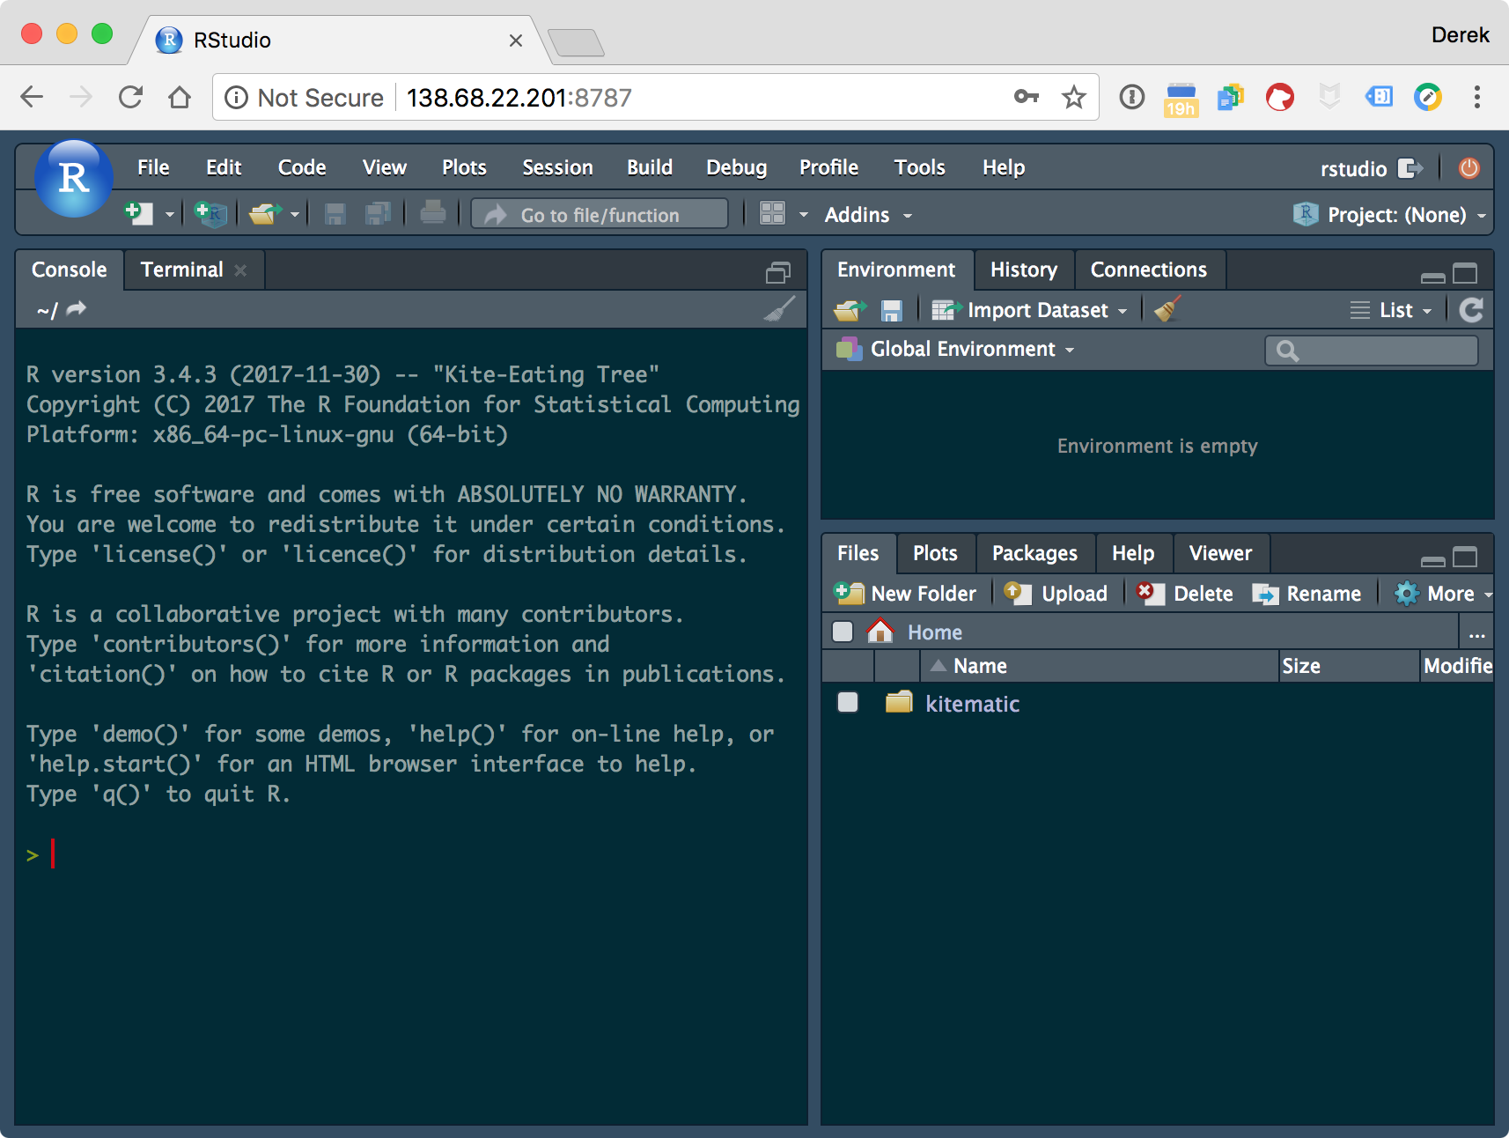Switch to the Viewer tab
1509x1138 pixels.
pos(1220,553)
